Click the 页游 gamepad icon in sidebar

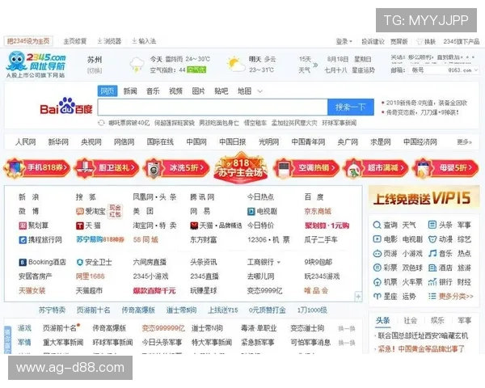click(x=377, y=253)
